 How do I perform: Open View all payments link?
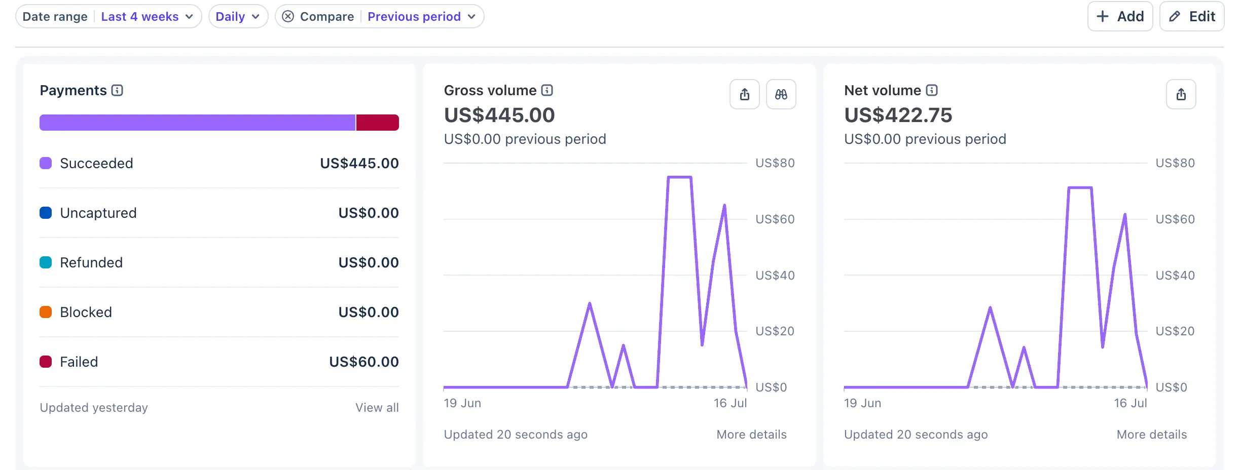377,408
